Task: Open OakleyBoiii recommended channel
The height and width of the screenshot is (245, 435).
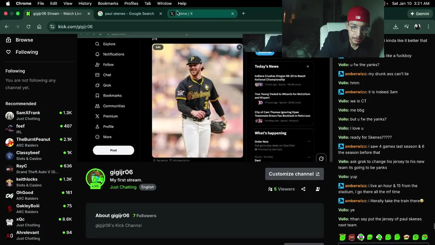Action: coord(39,209)
